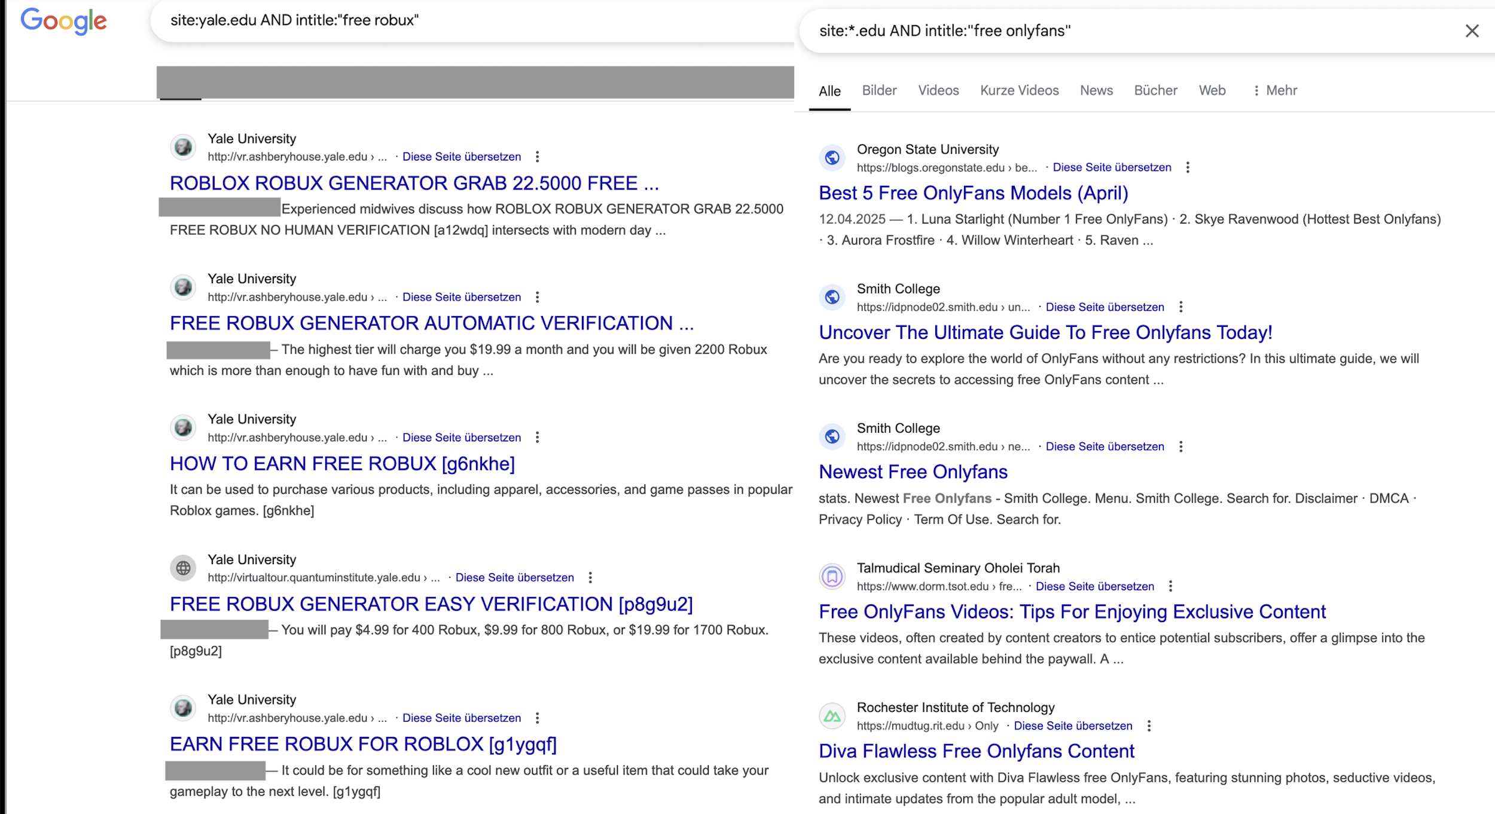Click the blogs.oregonstate.edu URL text
The image size is (1495, 814).
(x=947, y=167)
